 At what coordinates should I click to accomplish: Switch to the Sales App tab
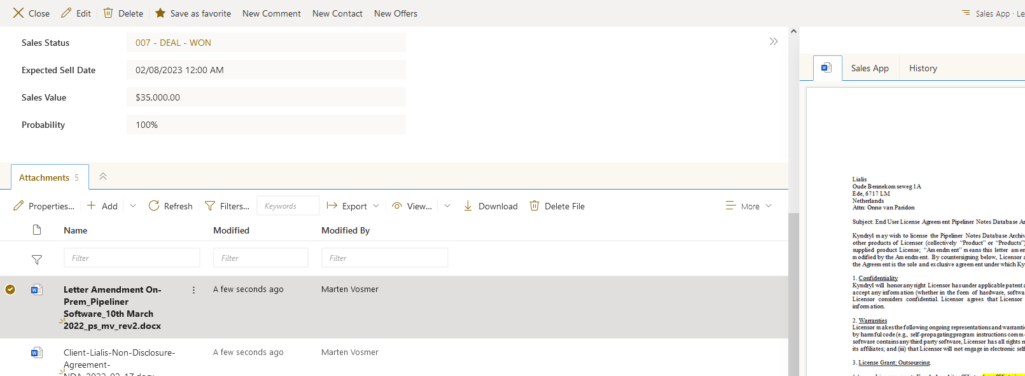click(x=870, y=68)
